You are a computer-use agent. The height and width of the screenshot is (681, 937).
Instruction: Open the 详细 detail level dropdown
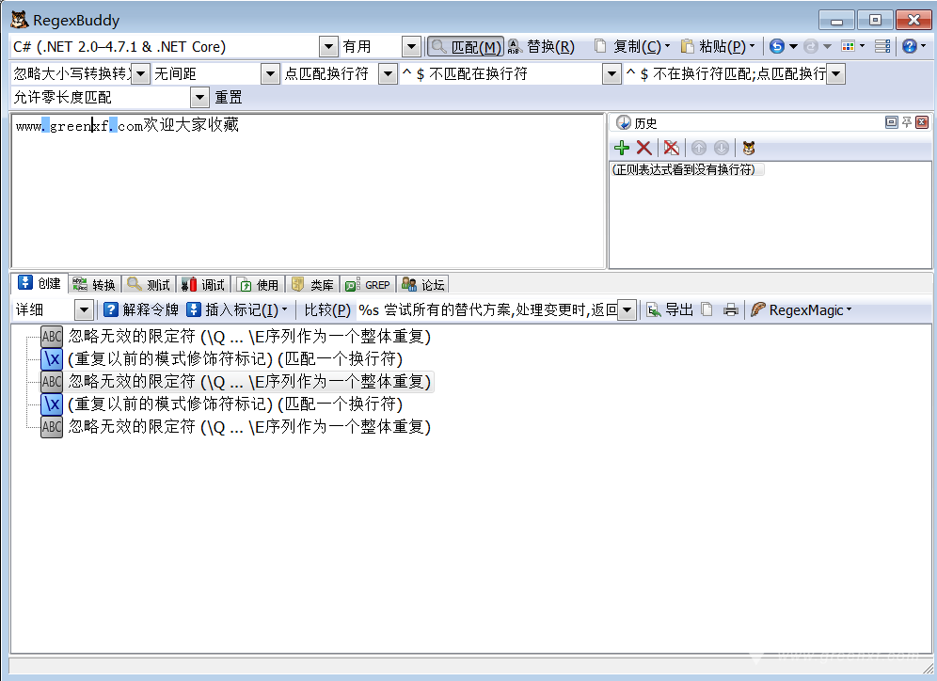click(x=84, y=309)
